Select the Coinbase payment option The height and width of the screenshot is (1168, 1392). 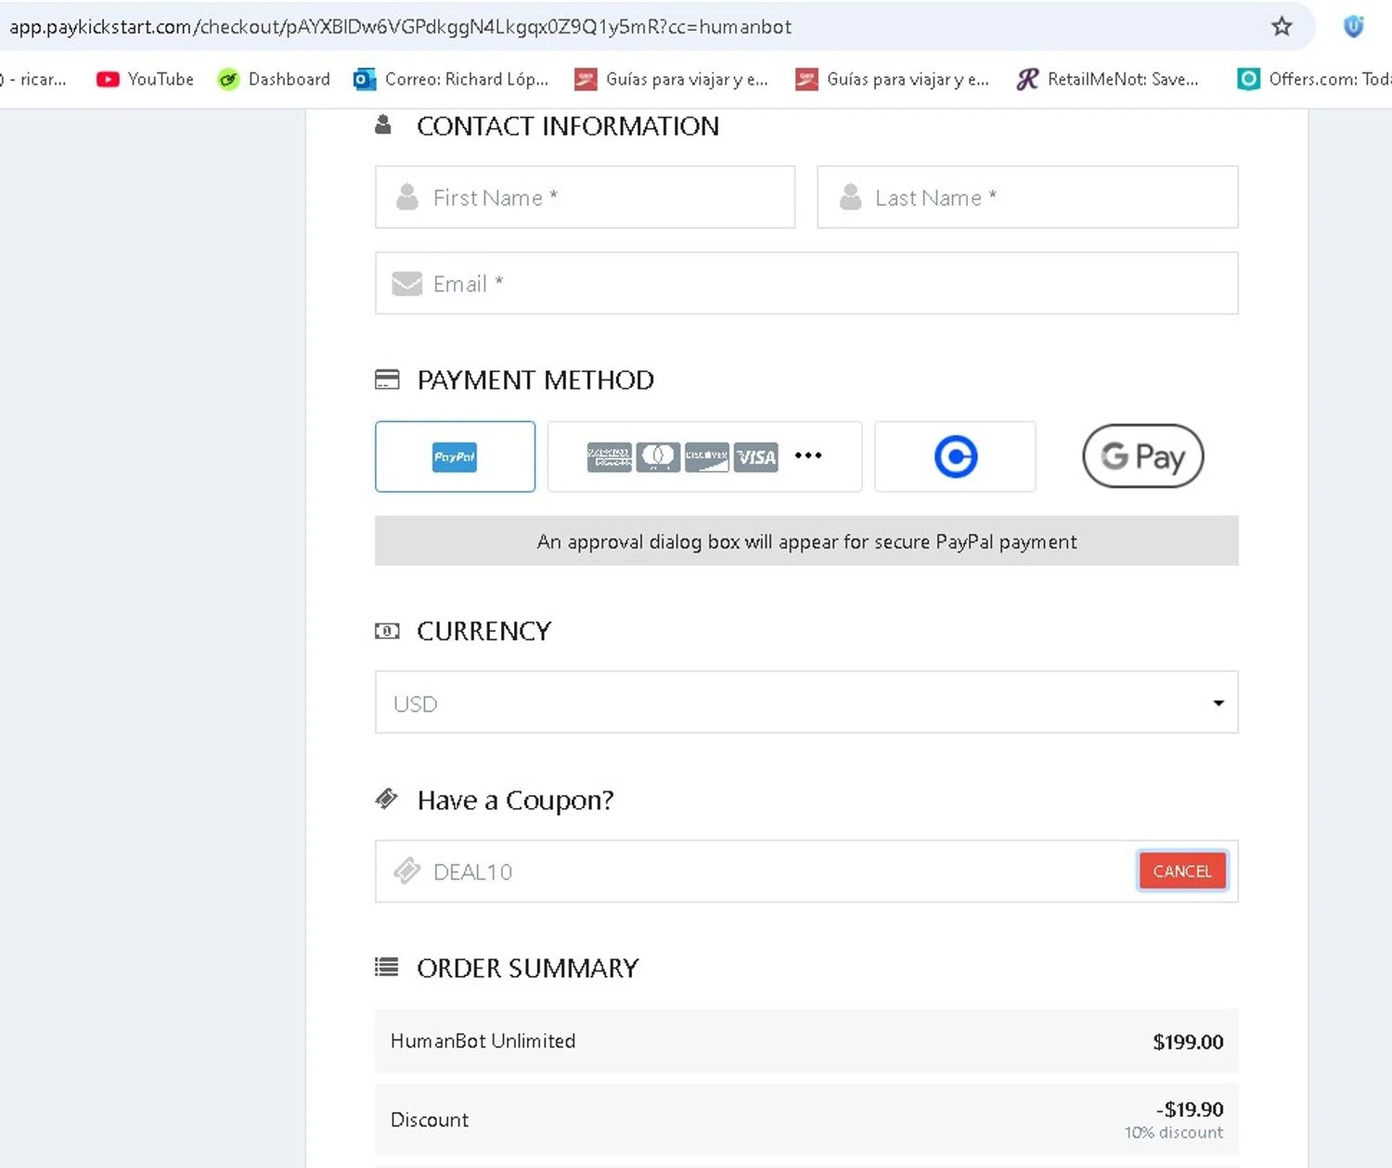[x=955, y=456]
